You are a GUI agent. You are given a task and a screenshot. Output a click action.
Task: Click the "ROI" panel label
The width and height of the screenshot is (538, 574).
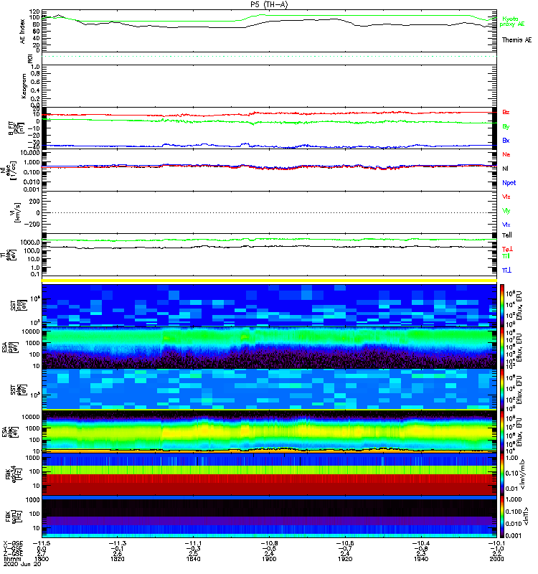(30, 59)
